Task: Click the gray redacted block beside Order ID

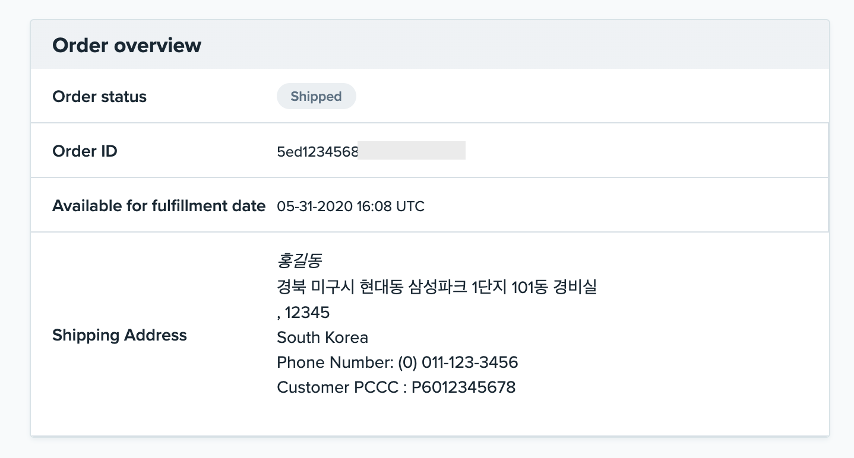Action: click(x=412, y=151)
